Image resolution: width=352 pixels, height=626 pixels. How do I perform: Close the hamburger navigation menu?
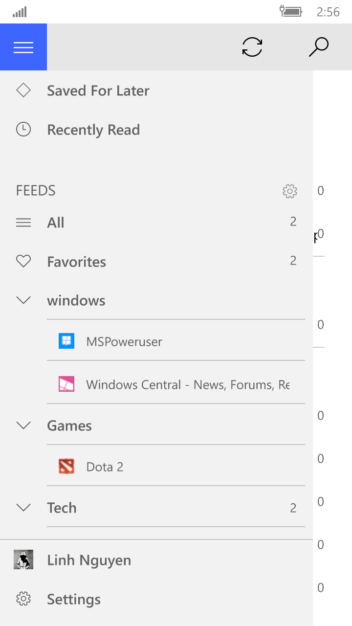click(x=23, y=47)
